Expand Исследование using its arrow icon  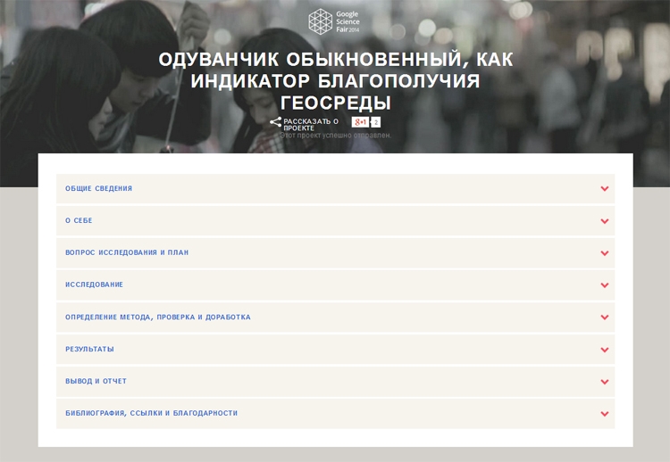[x=605, y=285]
